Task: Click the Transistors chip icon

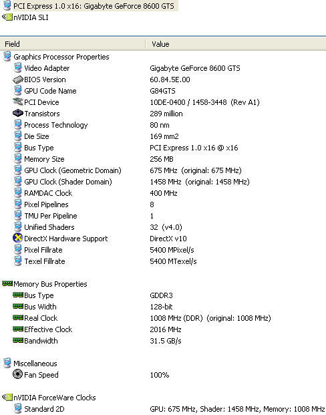Action: pyautogui.click(x=18, y=114)
